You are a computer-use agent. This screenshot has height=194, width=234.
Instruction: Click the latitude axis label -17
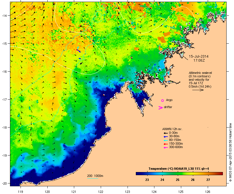pyautogui.click(x=4, y=100)
